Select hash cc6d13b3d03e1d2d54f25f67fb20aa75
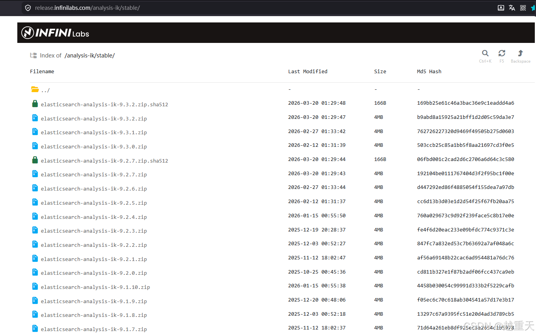This screenshot has height=335, width=536. click(x=466, y=202)
